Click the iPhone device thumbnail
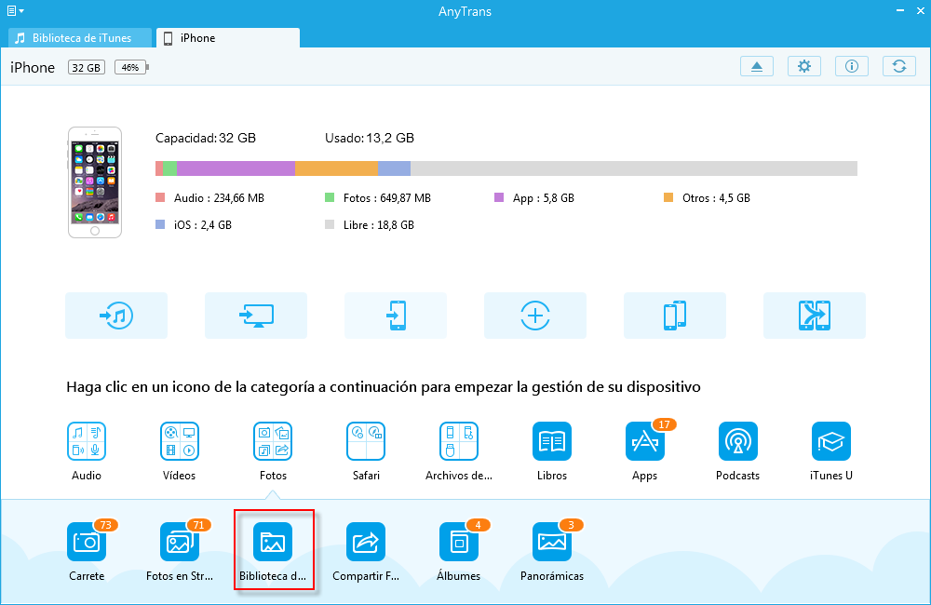This screenshot has height=605, width=931. click(x=94, y=182)
